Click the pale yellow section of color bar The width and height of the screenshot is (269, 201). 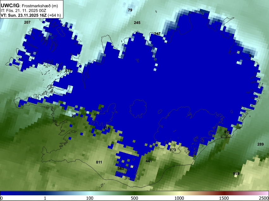click(179, 193)
